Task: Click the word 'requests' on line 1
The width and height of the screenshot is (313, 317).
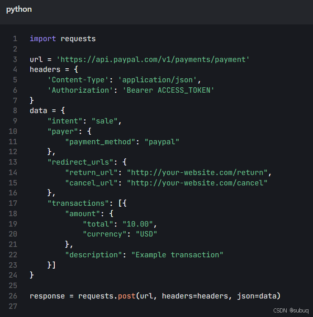Action: [x=78, y=38]
